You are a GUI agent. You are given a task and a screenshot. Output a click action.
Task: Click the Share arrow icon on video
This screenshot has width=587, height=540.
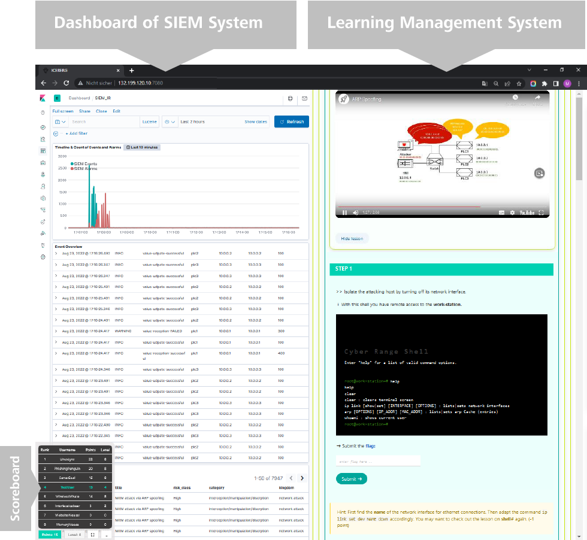click(538, 98)
